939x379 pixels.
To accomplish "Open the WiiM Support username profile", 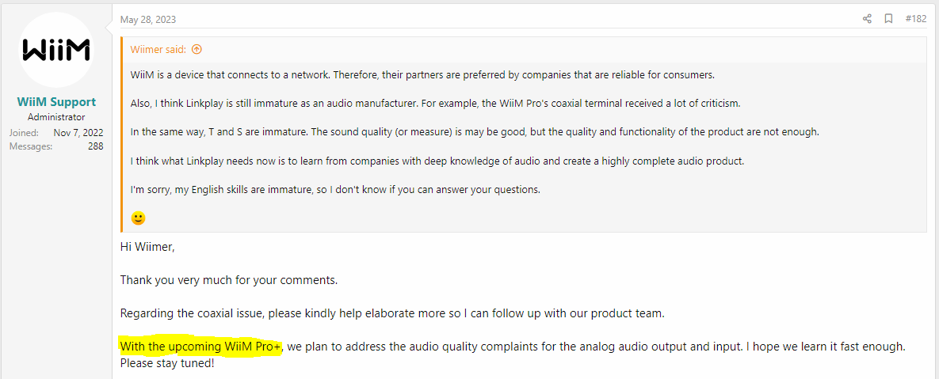I will (56, 102).
